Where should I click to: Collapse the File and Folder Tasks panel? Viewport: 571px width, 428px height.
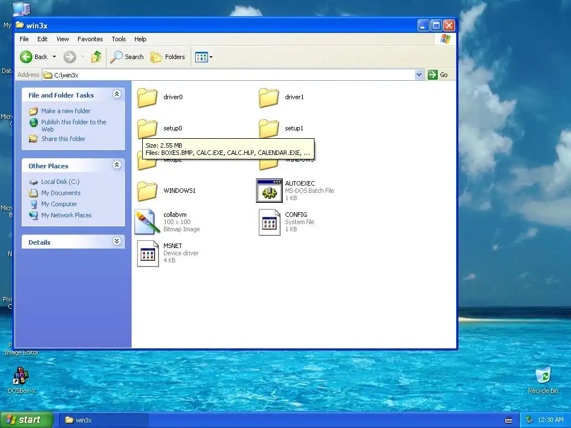(117, 94)
